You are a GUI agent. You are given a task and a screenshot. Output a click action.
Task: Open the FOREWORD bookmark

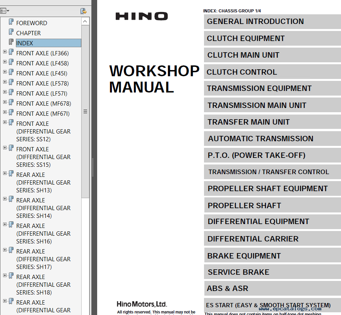pos(31,23)
